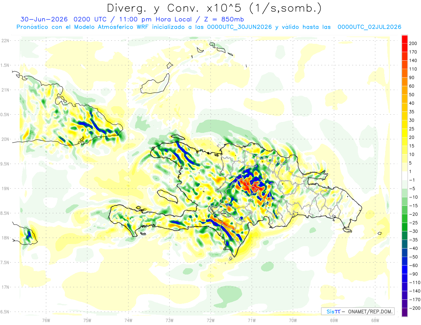The height and width of the screenshot is (325, 421).
Task: Click the '69W' longitude label
Action: [x=334, y=320]
